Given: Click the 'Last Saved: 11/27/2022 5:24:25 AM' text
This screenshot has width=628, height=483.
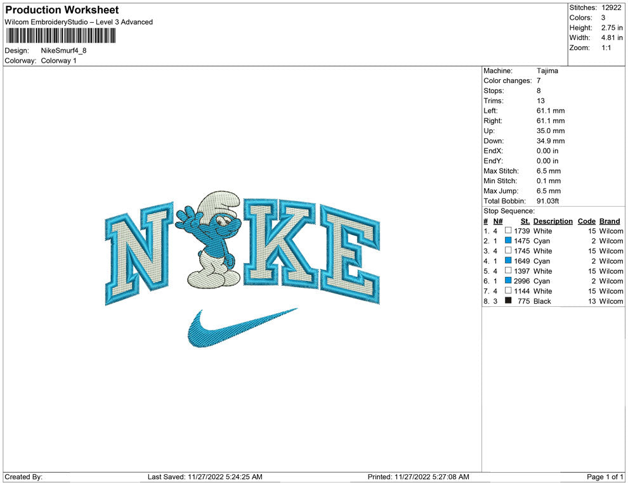Looking at the screenshot, I should point(205,477).
